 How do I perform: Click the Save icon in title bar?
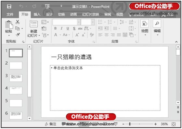9,6
